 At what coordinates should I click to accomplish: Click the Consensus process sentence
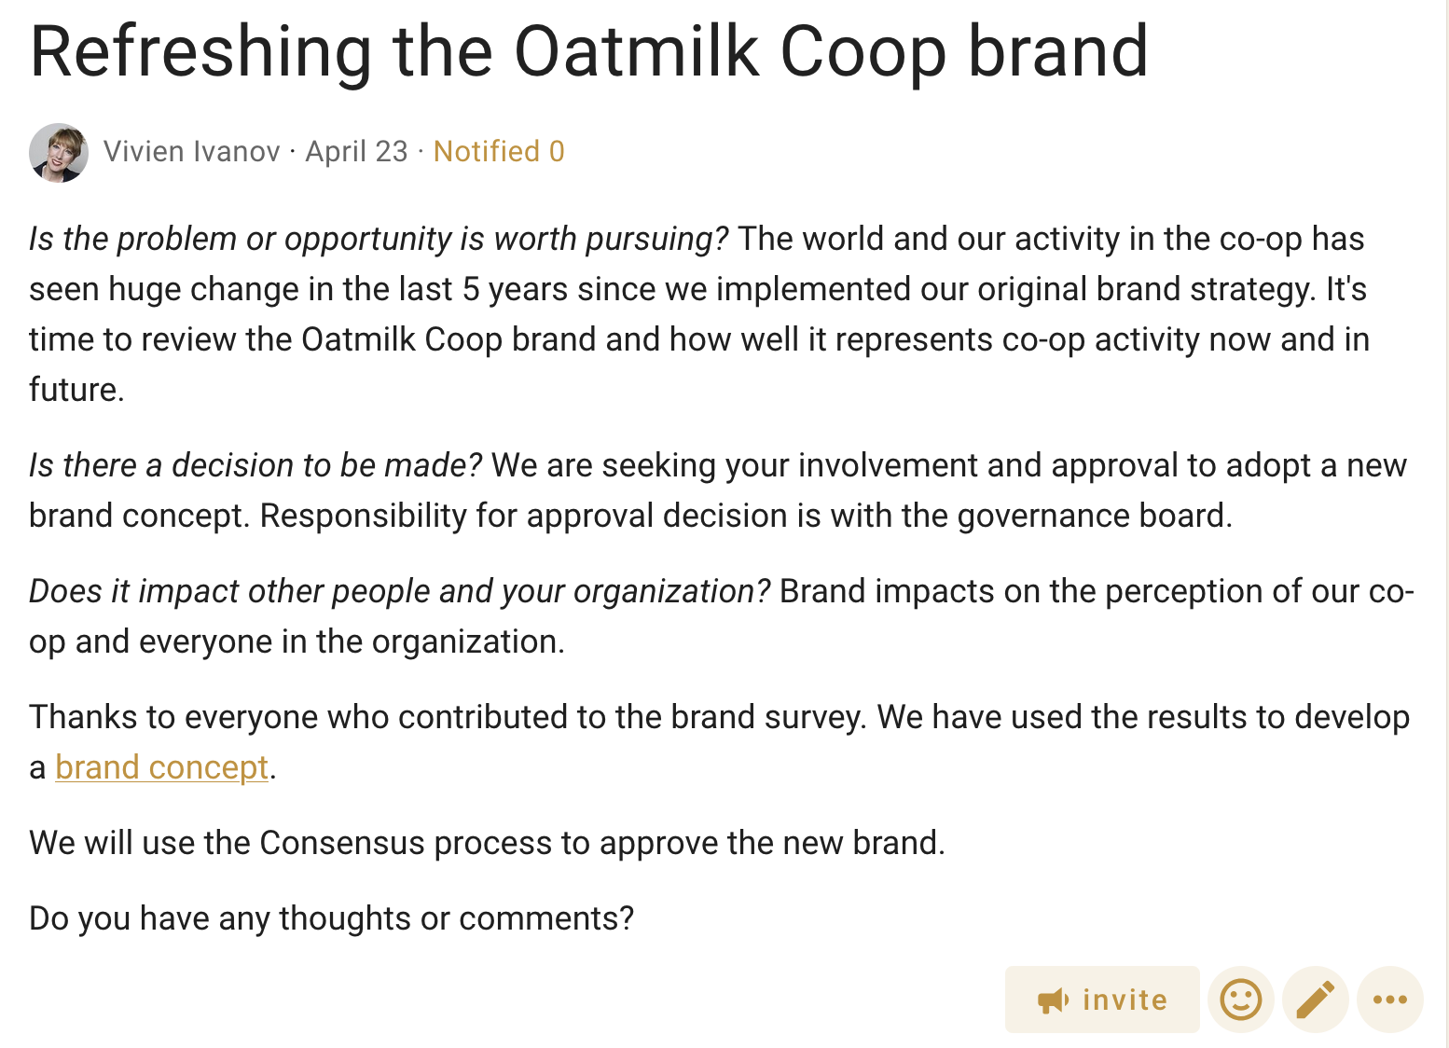(x=487, y=843)
